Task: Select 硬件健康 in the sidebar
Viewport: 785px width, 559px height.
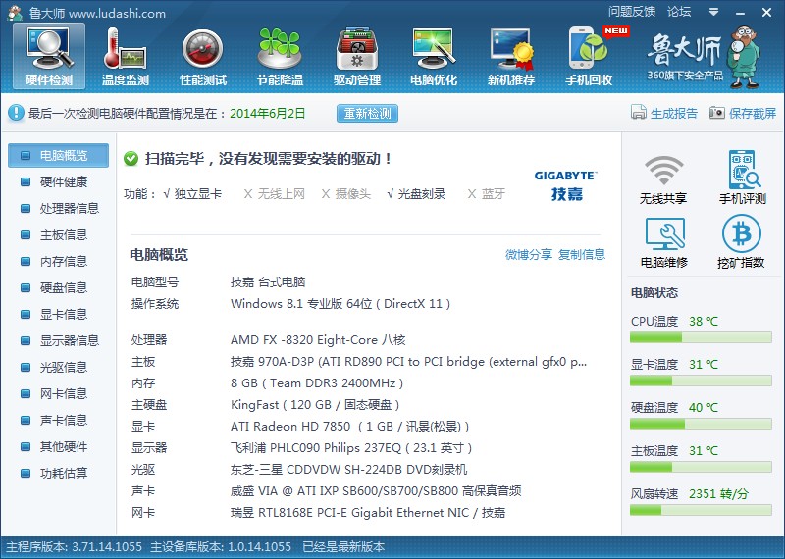Action: 58,181
